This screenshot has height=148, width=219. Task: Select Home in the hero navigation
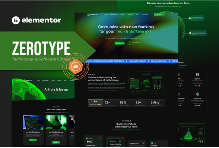point(106,15)
